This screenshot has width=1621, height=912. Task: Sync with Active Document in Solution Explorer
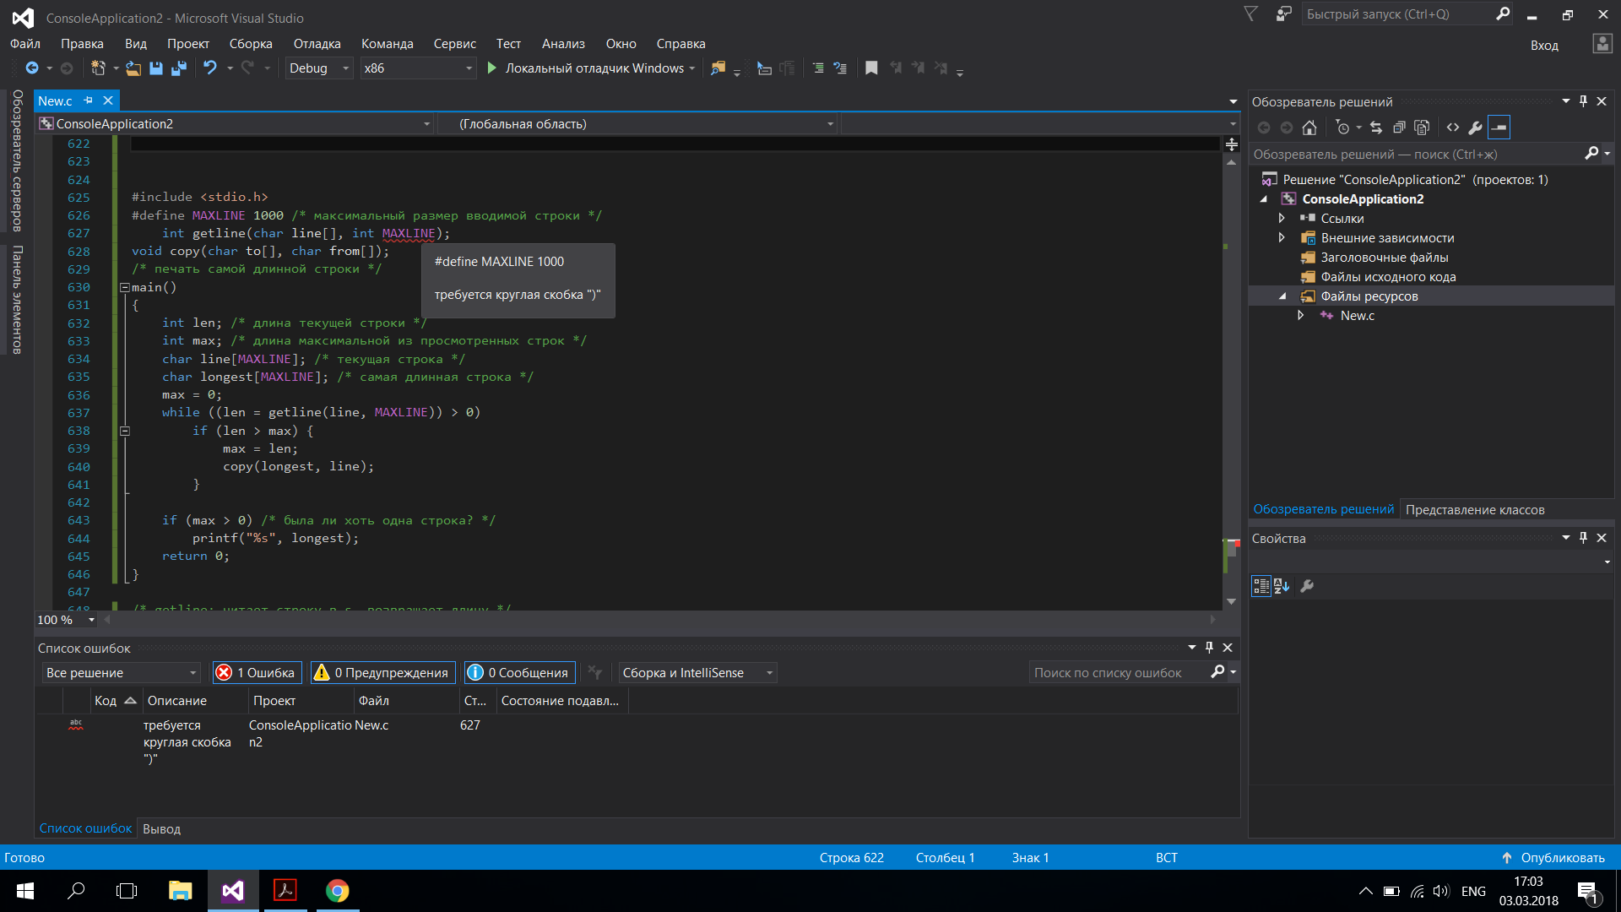click(1376, 128)
